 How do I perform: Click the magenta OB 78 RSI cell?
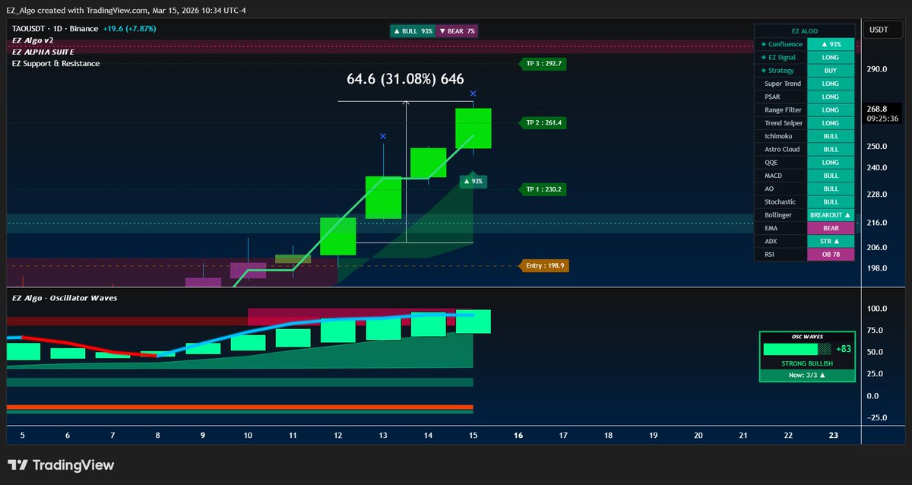tap(831, 255)
